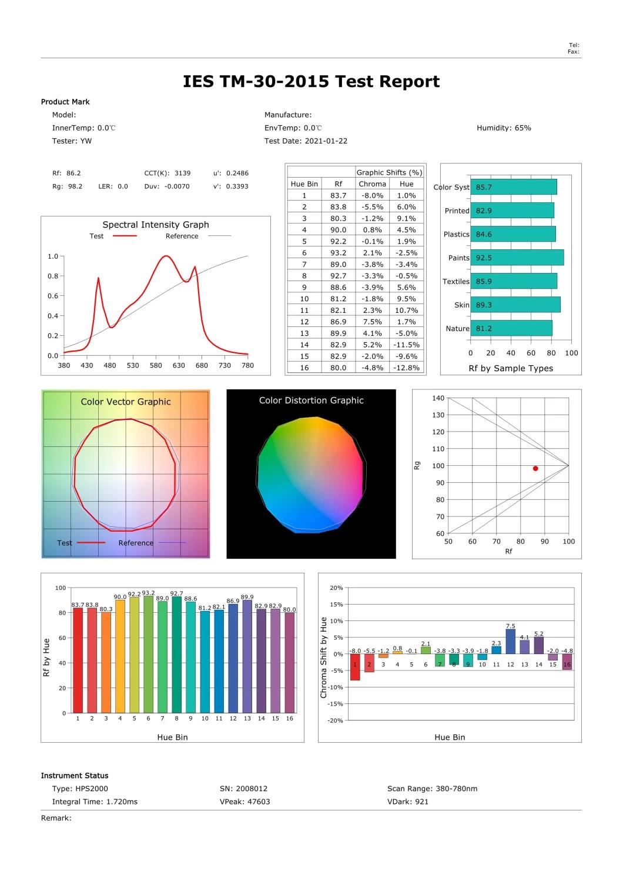Click the Rf by Sample Types caption
This screenshot has width=623, height=881.
click(511, 369)
